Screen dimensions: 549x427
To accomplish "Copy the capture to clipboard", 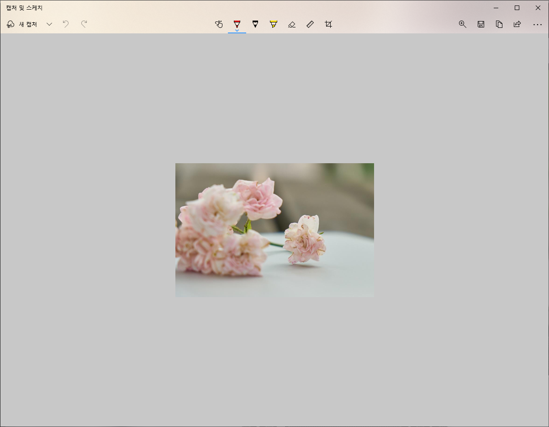I will pyautogui.click(x=499, y=24).
